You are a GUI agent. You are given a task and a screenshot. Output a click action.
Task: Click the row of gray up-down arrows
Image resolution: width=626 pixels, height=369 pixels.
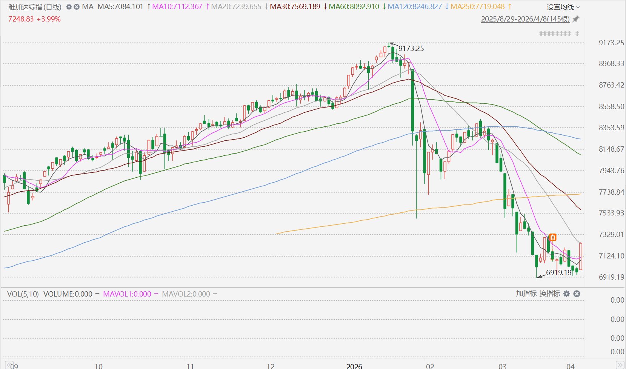click(555, 34)
